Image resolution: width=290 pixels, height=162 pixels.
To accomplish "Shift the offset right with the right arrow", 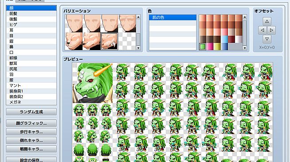I will click(x=271, y=30).
